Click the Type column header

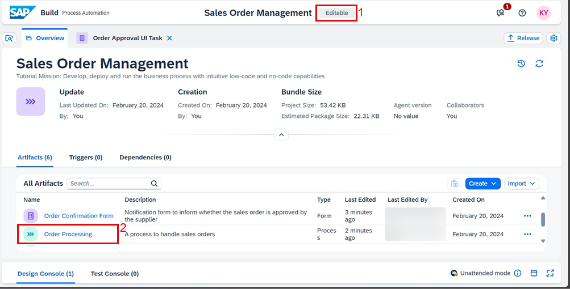[x=323, y=200]
